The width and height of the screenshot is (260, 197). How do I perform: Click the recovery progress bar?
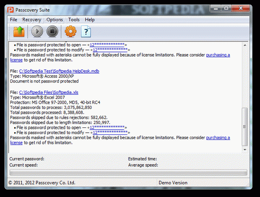(x=128, y=172)
